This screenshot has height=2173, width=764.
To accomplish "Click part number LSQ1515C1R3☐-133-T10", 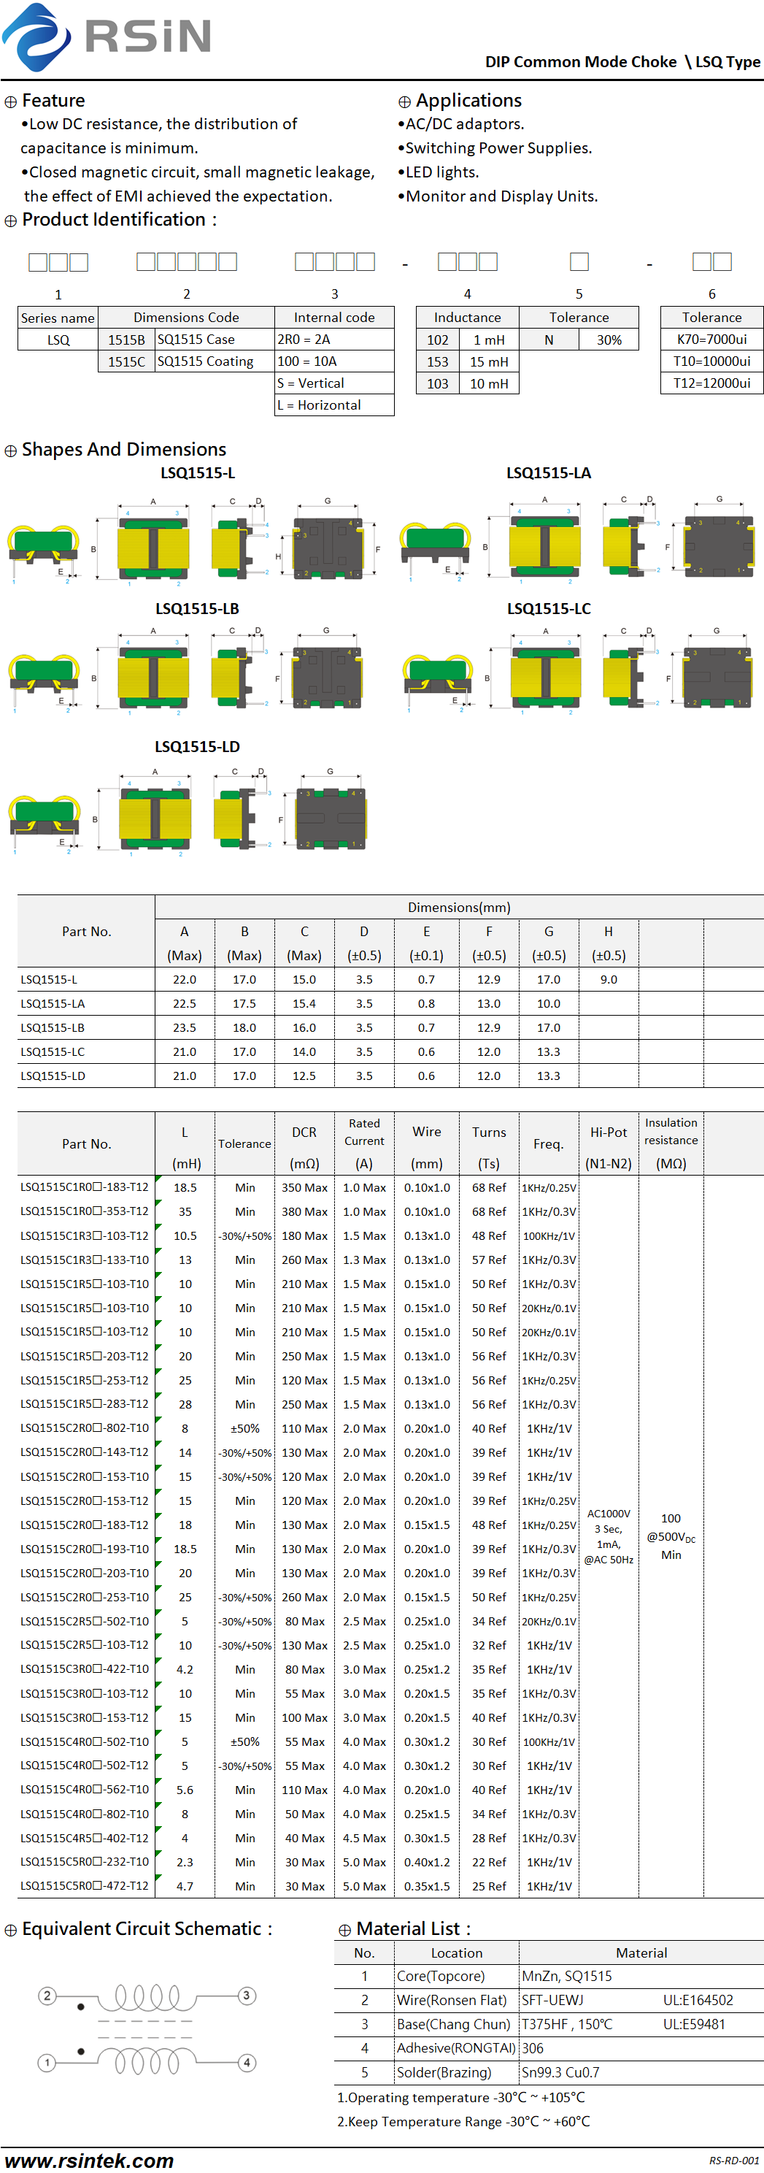I will click(x=85, y=1260).
